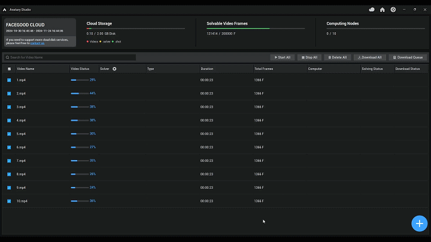Screen dimensions: 431x242
Task: Click the Solver column header label
Action: click(x=104, y=69)
